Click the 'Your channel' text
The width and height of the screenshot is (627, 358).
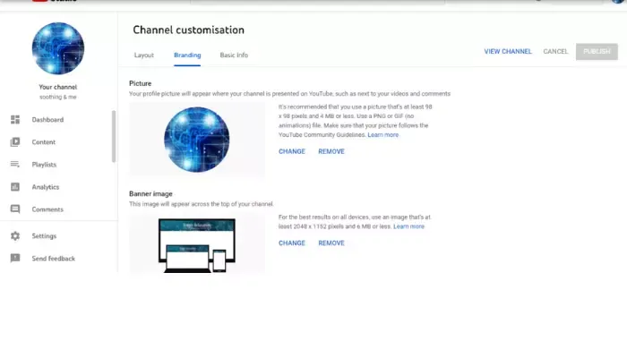(x=58, y=87)
